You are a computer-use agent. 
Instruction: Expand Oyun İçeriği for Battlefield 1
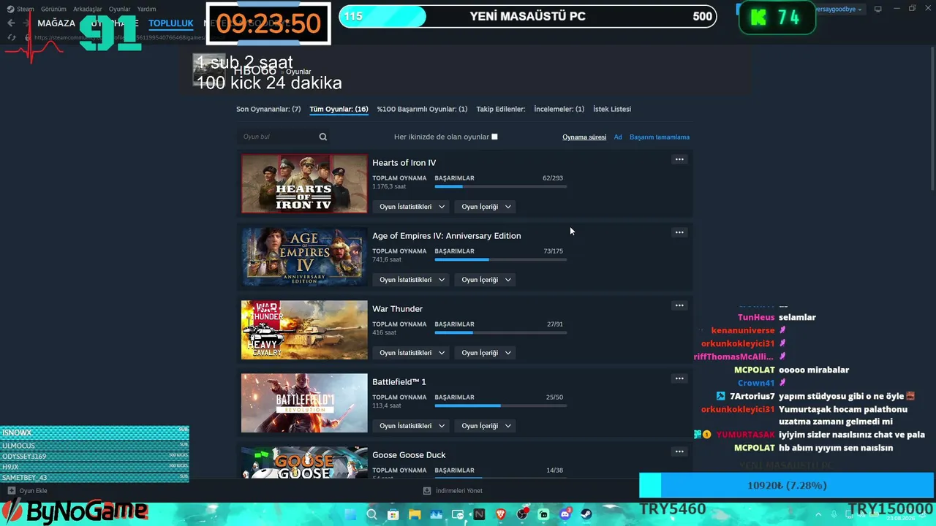tap(486, 426)
